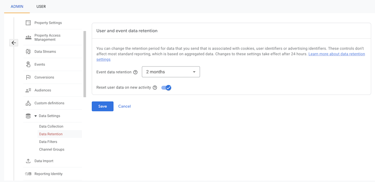
Task: Click the Property Access Management people icon
Action: [x=28, y=38]
